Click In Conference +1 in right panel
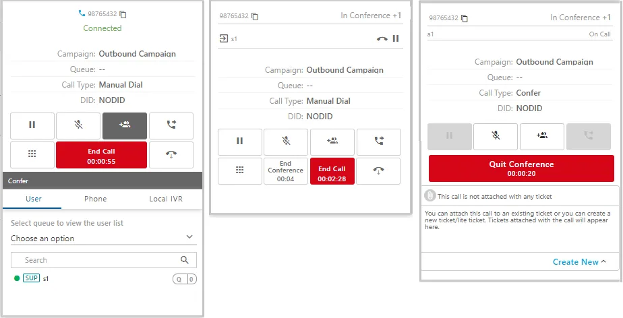Screen dimensions: 623x318 coord(581,18)
